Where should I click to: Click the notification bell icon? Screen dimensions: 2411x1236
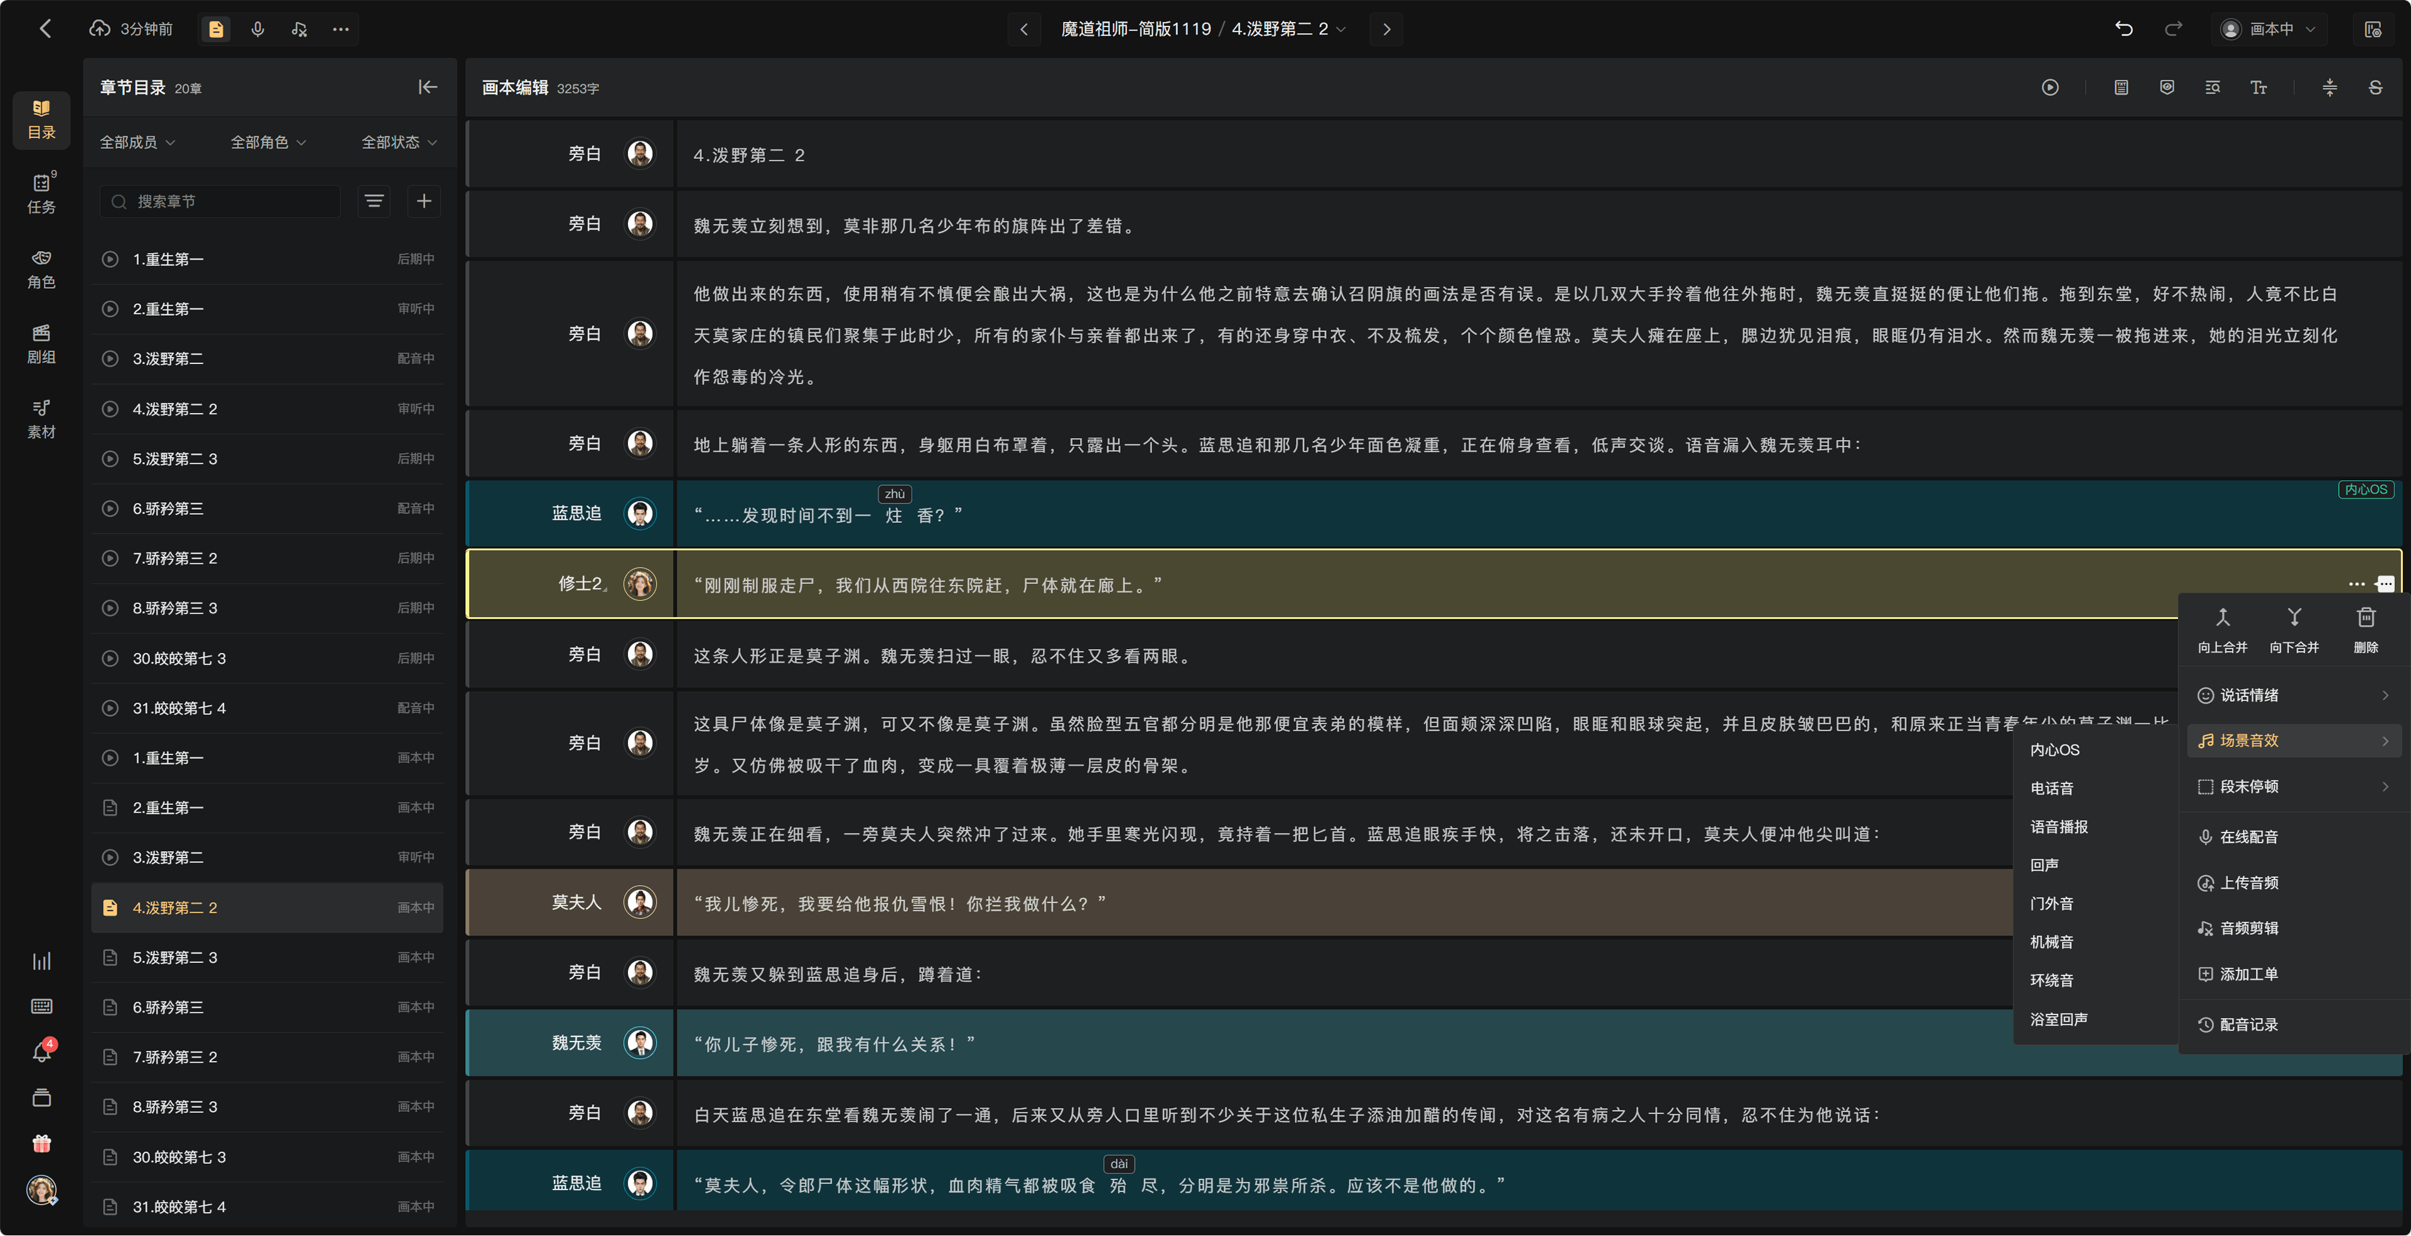[x=41, y=1051]
